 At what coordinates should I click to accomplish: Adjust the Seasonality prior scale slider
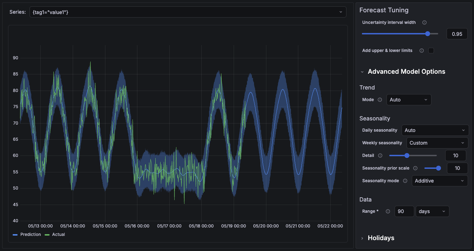coord(433,168)
